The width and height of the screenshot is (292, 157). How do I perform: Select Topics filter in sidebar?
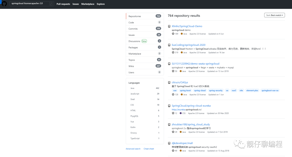point(145,60)
